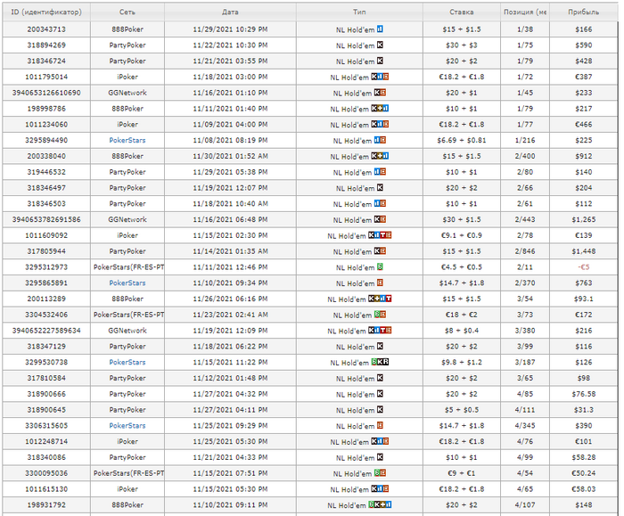Click stake $6.69 + $0.81

pyautogui.click(x=462, y=140)
